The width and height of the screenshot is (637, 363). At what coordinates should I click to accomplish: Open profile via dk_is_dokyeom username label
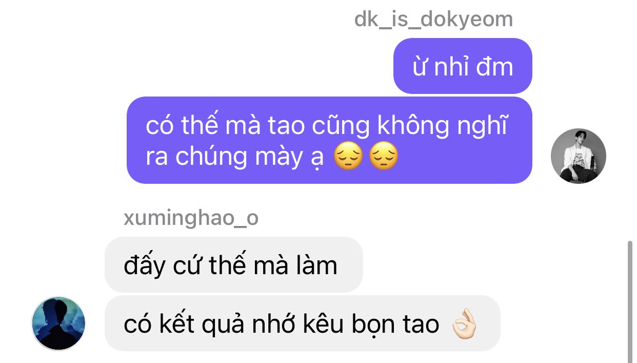tap(433, 20)
